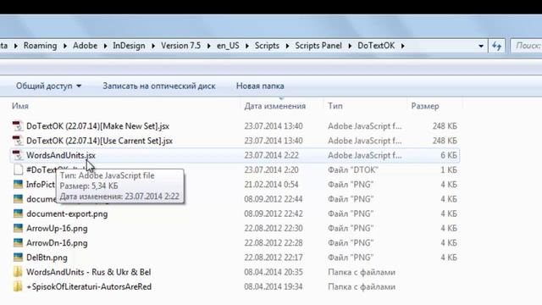Select the document-export.png file name

click(67, 213)
